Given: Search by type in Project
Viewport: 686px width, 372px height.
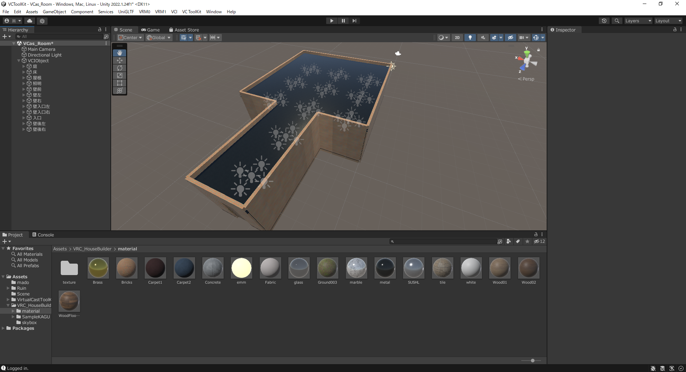Looking at the screenshot, I should 509,241.
